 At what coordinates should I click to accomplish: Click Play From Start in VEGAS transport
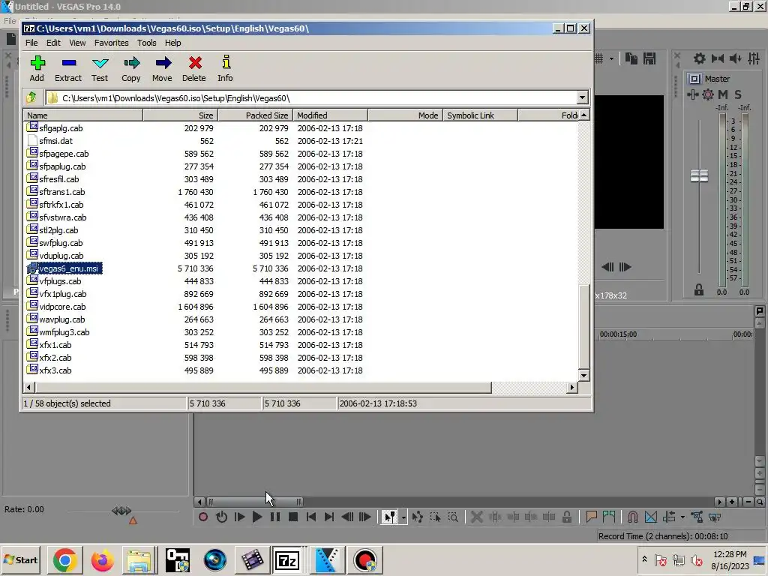(239, 517)
